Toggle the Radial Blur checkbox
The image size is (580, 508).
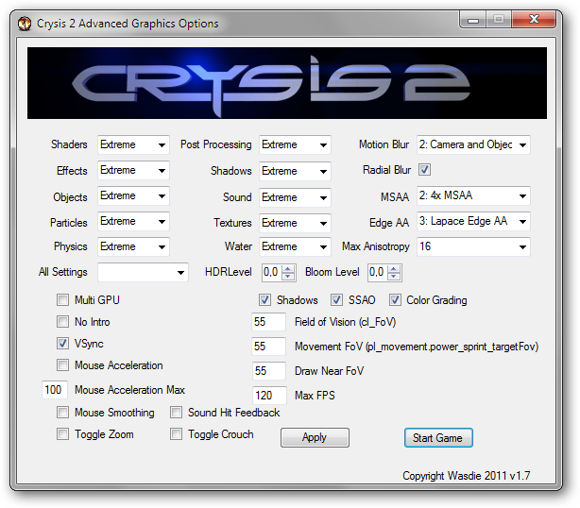pos(425,171)
